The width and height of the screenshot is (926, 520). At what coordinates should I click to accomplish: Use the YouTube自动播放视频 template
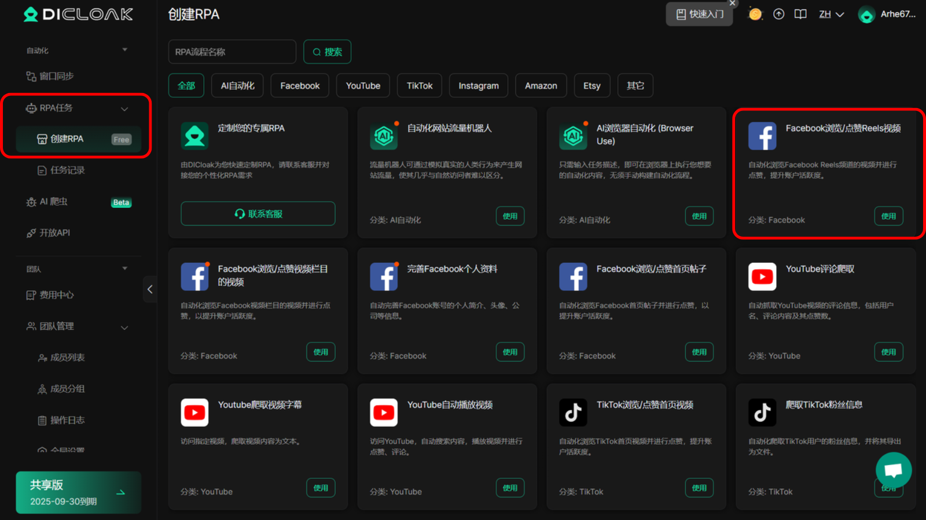tap(510, 488)
